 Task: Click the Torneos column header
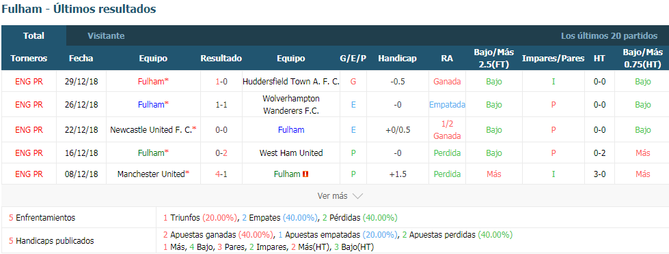point(29,59)
